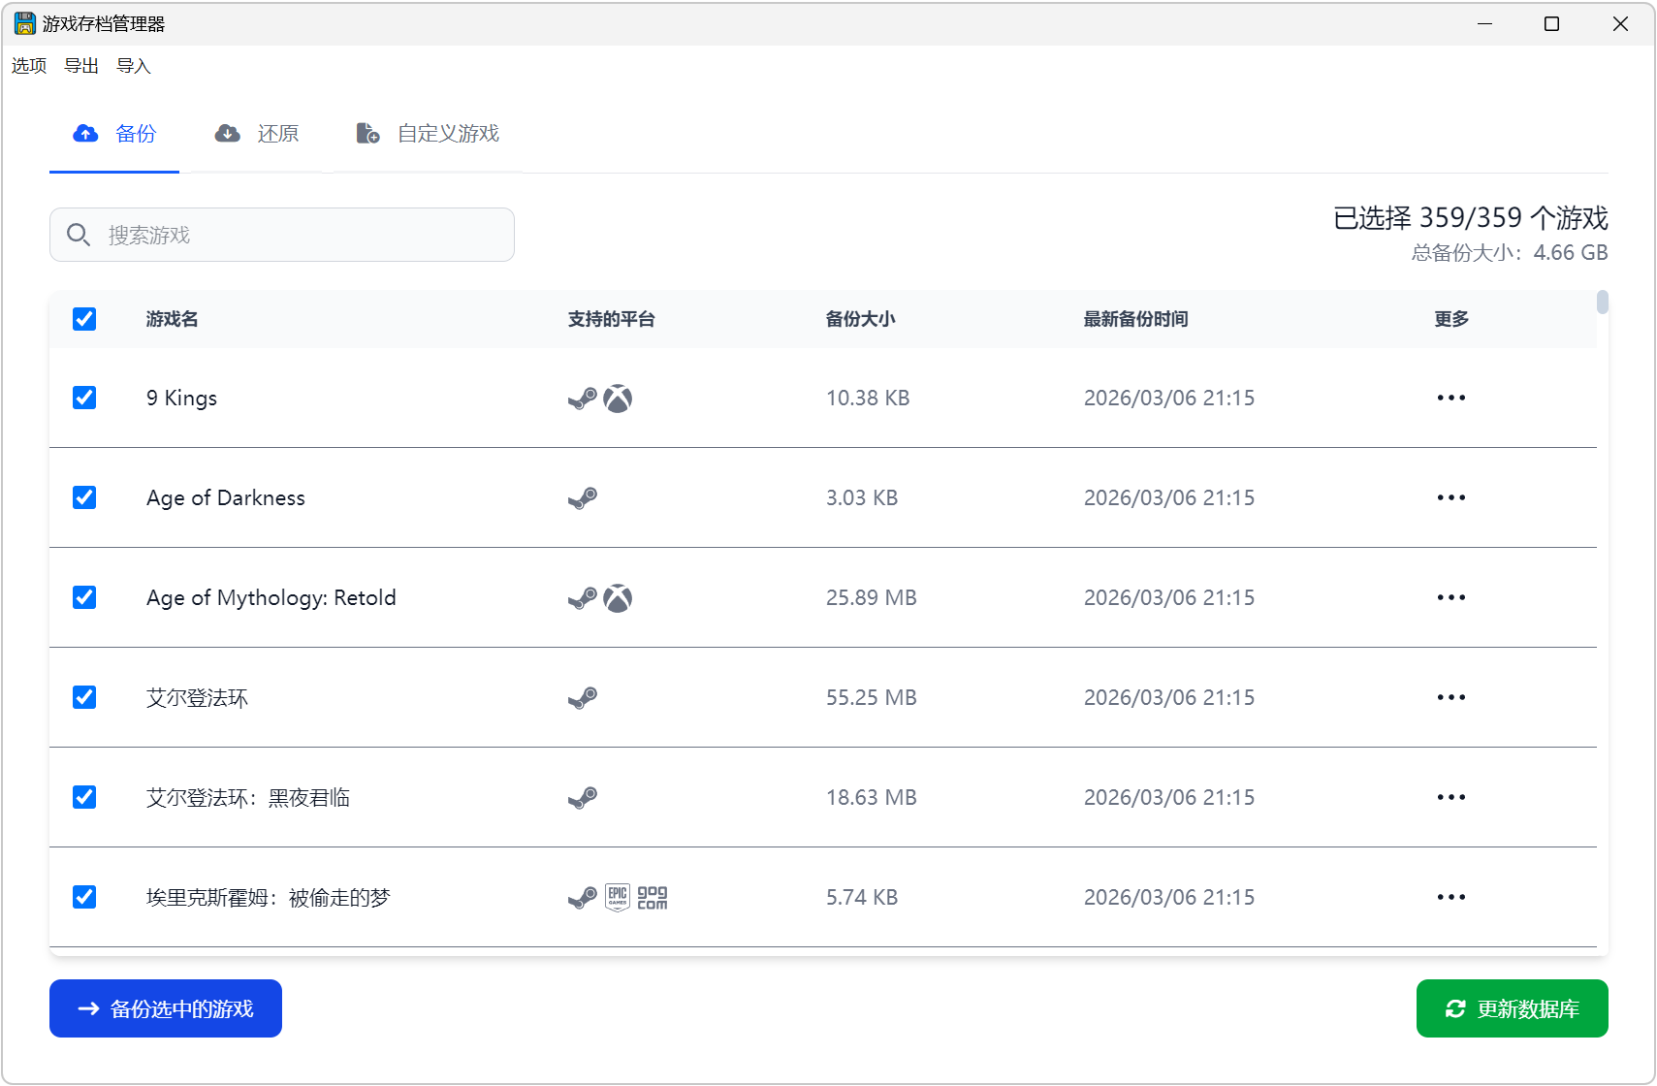The height and width of the screenshot is (1086, 1657).
Task: Click the 备份大小 column header
Action: tap(861, 319)
